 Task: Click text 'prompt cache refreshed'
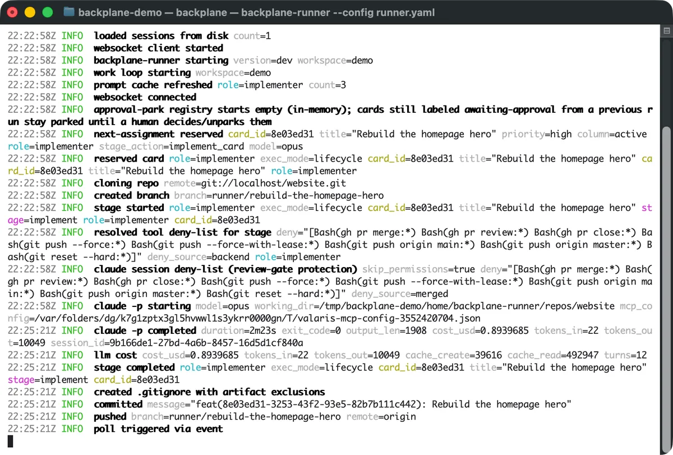point(153,85)
